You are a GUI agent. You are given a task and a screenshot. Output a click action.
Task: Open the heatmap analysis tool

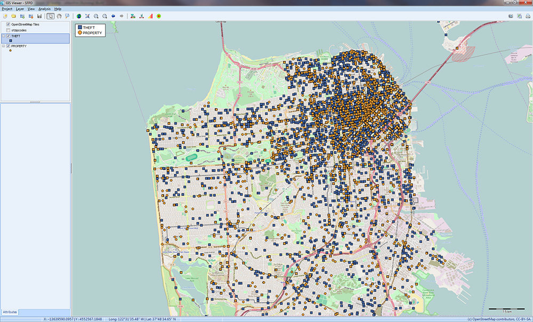159,16
